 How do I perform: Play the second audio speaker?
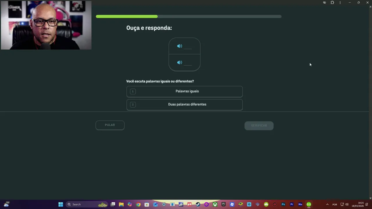click(x=180, y=62)
